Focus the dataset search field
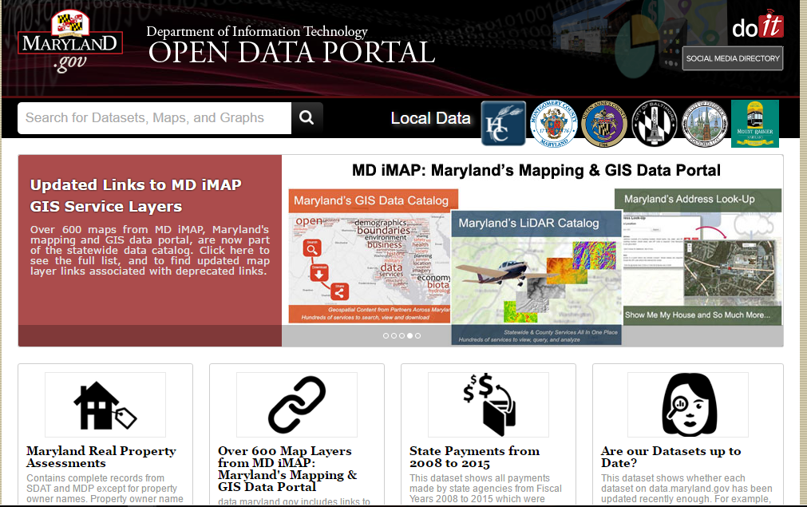Screen dimensions: 807x507 tap(154, 118)
